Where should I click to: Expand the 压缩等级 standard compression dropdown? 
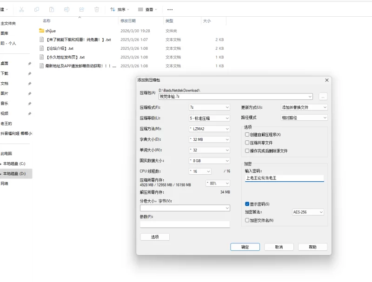[x=209, y=118]
